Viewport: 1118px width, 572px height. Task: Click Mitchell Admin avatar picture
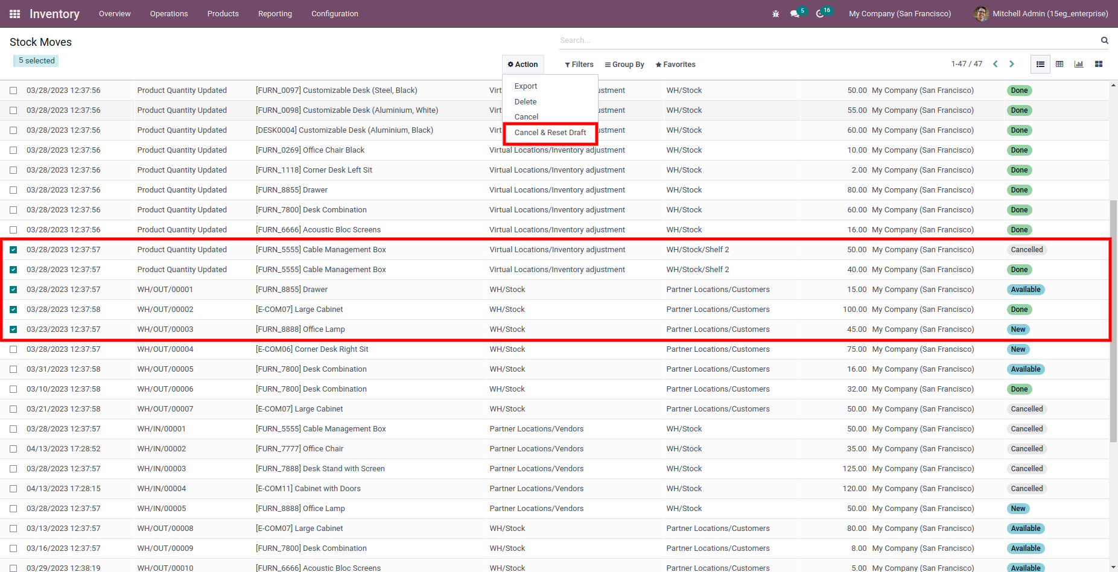pyautogui.click(x=981, y=14)
